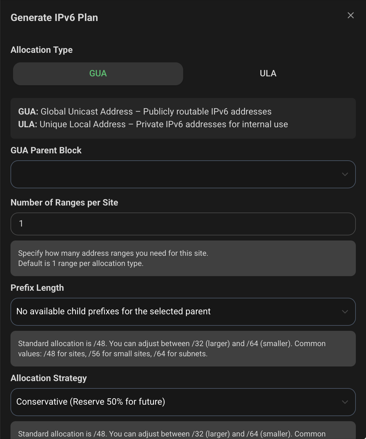Click the standard allocation hint below Prefix Length
The height and width of the screenshot is (439, 366).
pos(183,349)
